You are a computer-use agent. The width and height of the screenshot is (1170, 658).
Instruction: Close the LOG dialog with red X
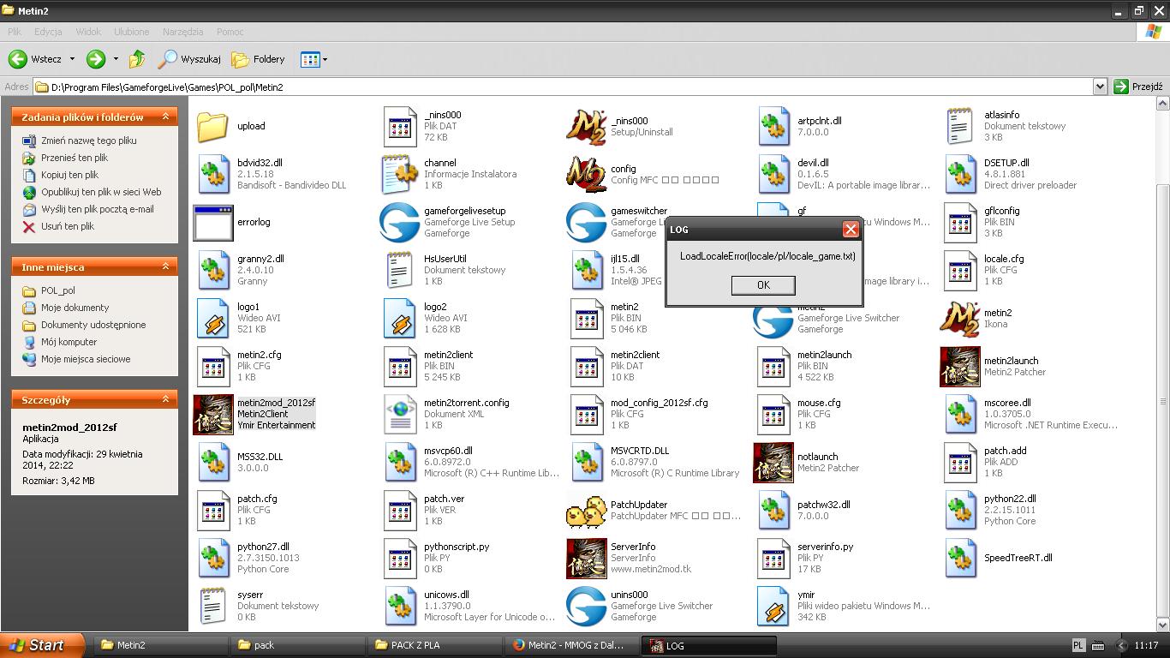tap(851, 229)
